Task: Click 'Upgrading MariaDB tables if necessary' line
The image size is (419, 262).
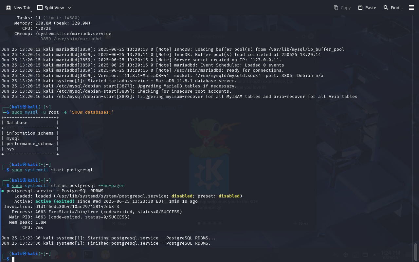Action: pyautogui.click(x=119, y=86)
